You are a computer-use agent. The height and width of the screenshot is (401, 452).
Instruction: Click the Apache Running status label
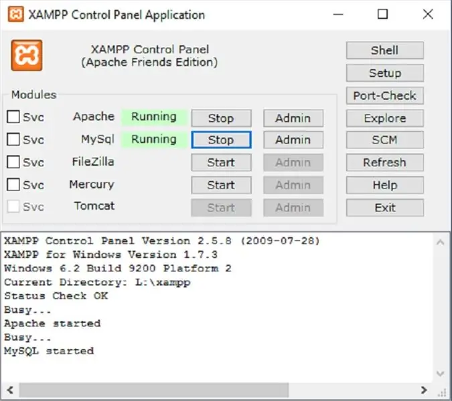pos(154,117)
